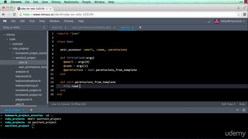Reload the page with refresh icon
The width and height of the screenshot is (248, 139).
tap(14, 15)
